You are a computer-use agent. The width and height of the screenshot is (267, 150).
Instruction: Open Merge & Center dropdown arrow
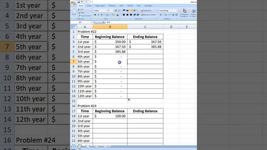coord(157,15)
